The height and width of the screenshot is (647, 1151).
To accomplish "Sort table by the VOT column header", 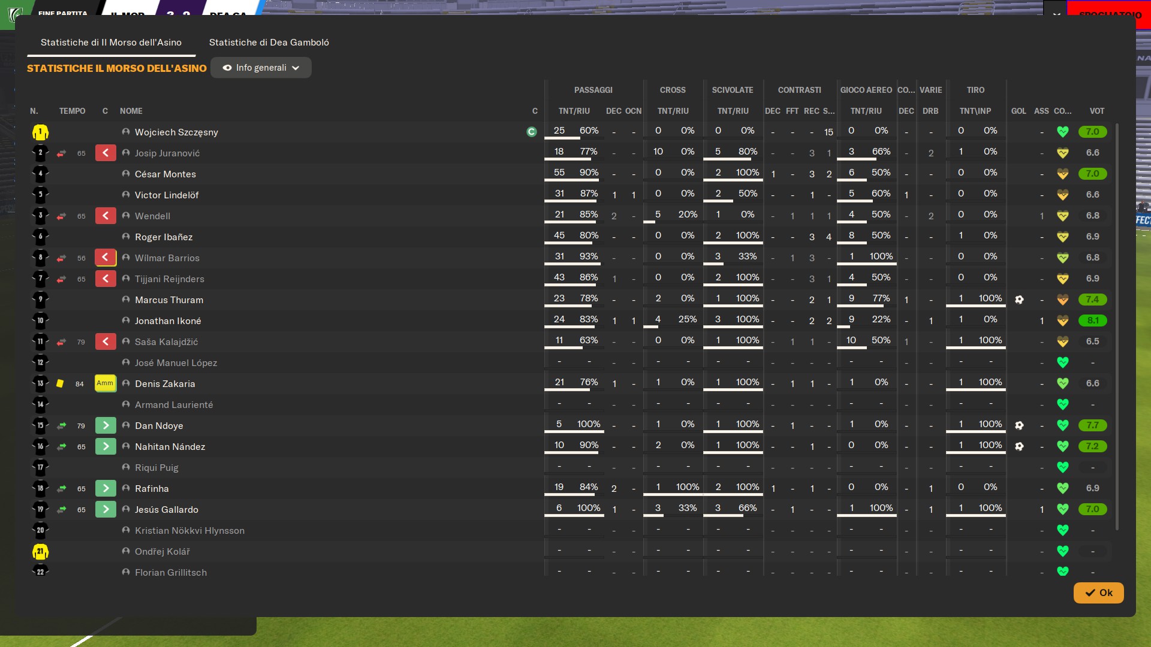I will point(1096,111).
